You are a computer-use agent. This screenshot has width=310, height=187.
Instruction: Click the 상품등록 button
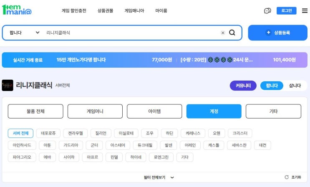click(x=277, y=33)
